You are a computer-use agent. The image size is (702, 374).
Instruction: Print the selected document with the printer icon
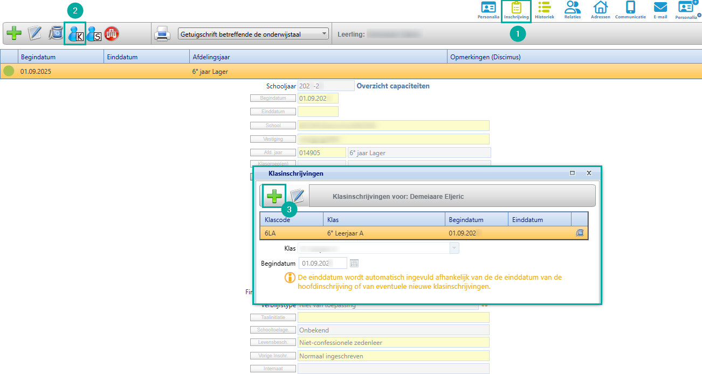(x=162, y=34)
